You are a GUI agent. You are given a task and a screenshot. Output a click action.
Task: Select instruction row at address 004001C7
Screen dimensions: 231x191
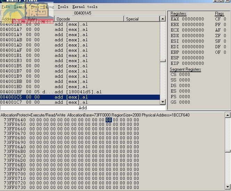[x=80, y=102]
